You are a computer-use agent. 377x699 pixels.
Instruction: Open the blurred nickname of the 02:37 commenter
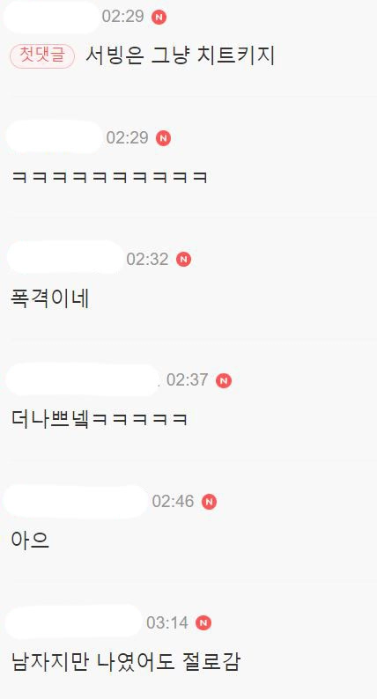coord(83,379)
